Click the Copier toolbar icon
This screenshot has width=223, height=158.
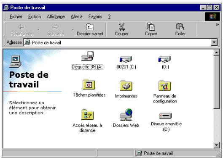coord(151,26)
